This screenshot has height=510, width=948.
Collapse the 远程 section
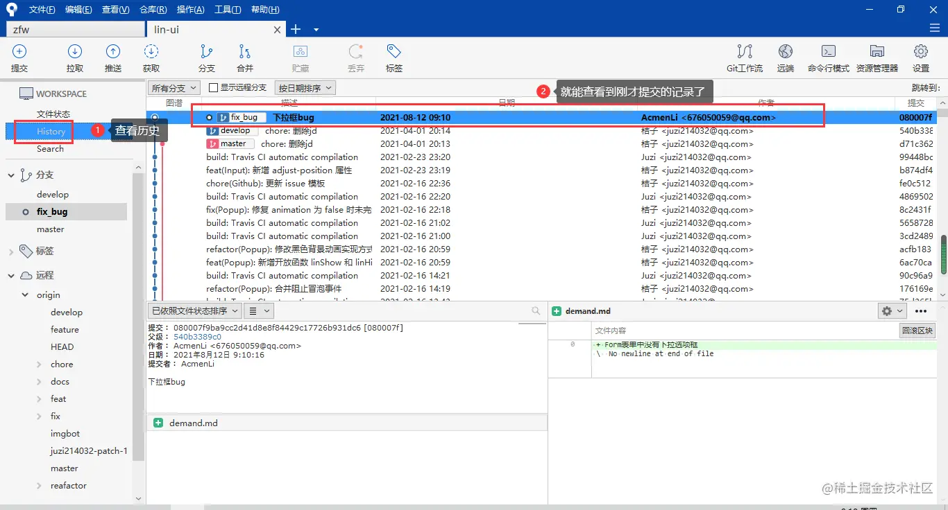click(11, 275)
